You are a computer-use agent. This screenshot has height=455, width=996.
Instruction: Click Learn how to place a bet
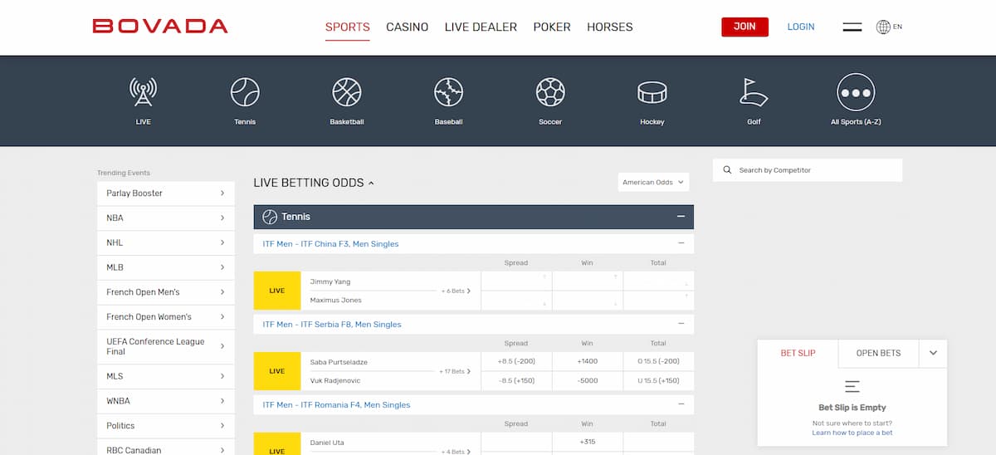tap(852, 433)
